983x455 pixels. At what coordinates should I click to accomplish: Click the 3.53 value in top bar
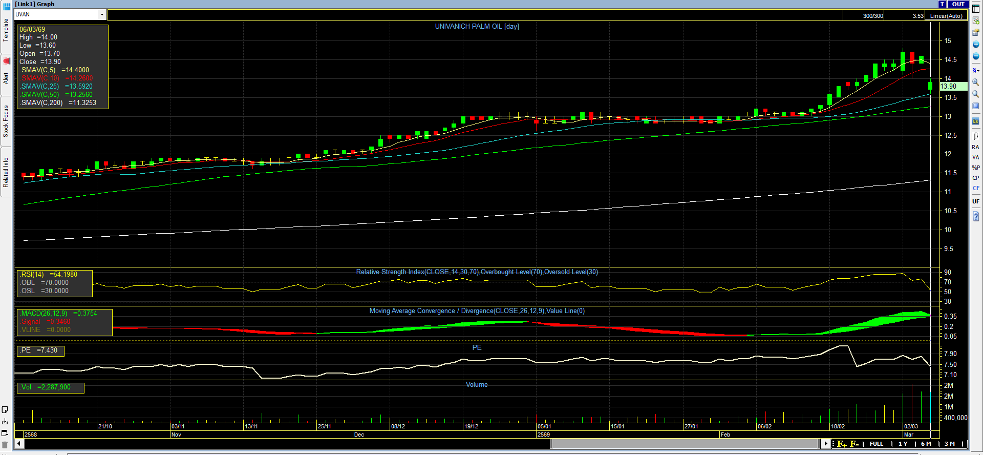(x=918, y=16)
